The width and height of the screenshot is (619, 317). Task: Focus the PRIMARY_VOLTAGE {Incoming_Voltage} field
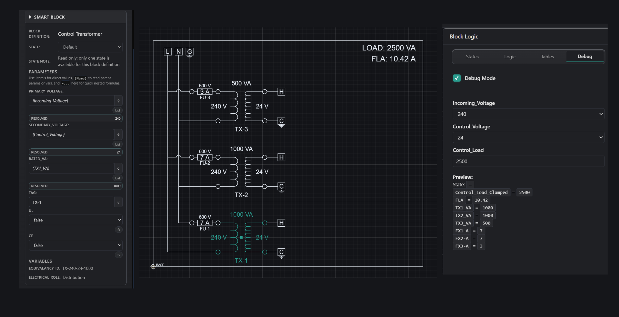point(72,101)
